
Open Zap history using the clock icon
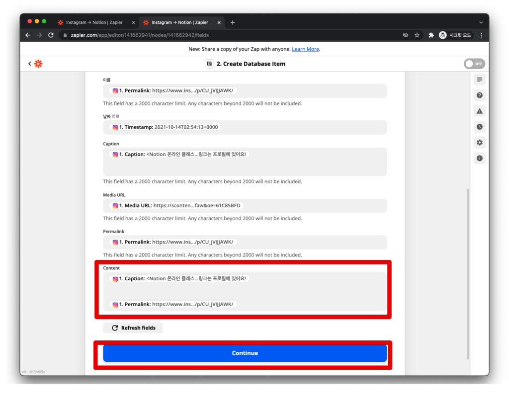coord(479,127)
